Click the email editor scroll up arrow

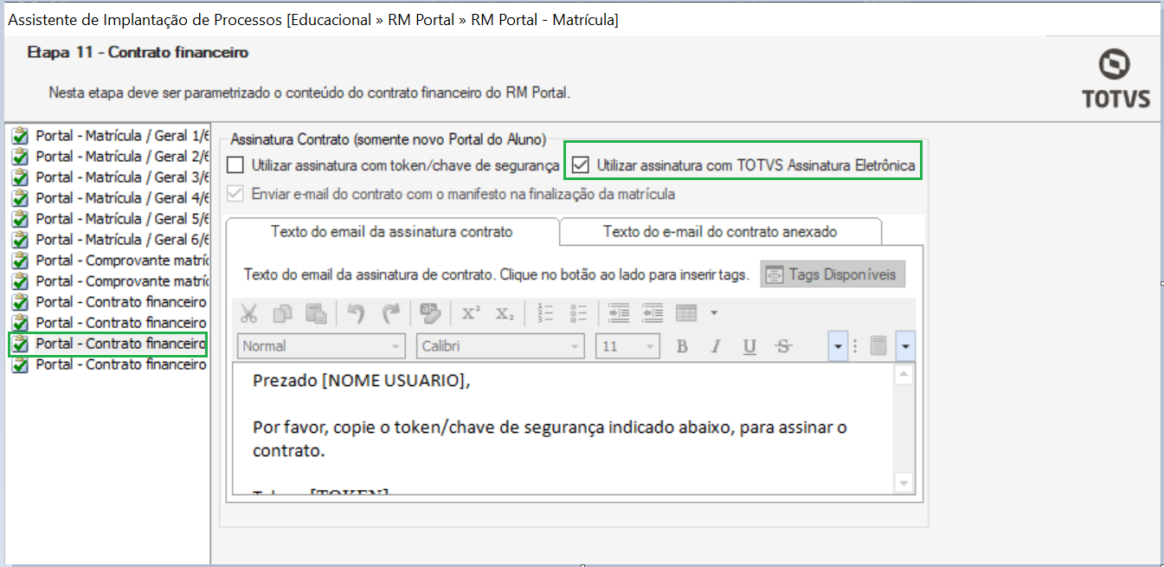(x=903, y=375)
